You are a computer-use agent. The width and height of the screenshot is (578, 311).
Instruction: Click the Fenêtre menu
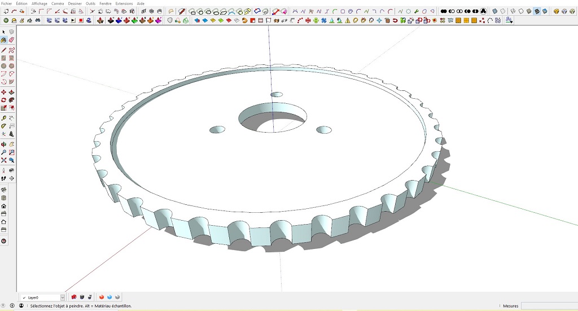point(106,3)
